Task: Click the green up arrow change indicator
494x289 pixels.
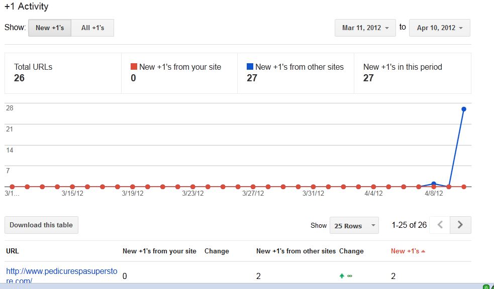Action: tap(342, 276)
